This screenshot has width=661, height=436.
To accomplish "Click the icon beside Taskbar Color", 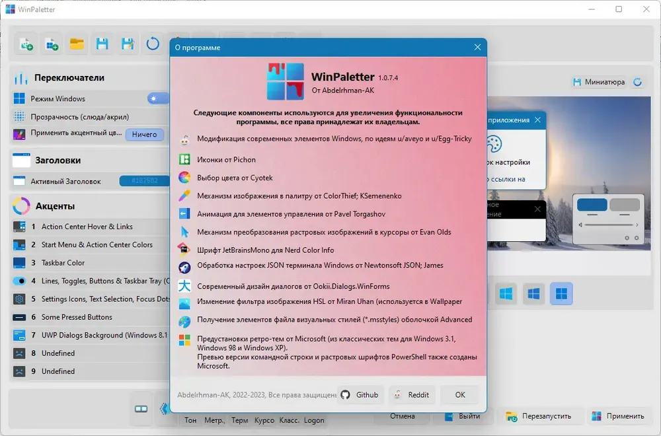I will tap(19, 263).
